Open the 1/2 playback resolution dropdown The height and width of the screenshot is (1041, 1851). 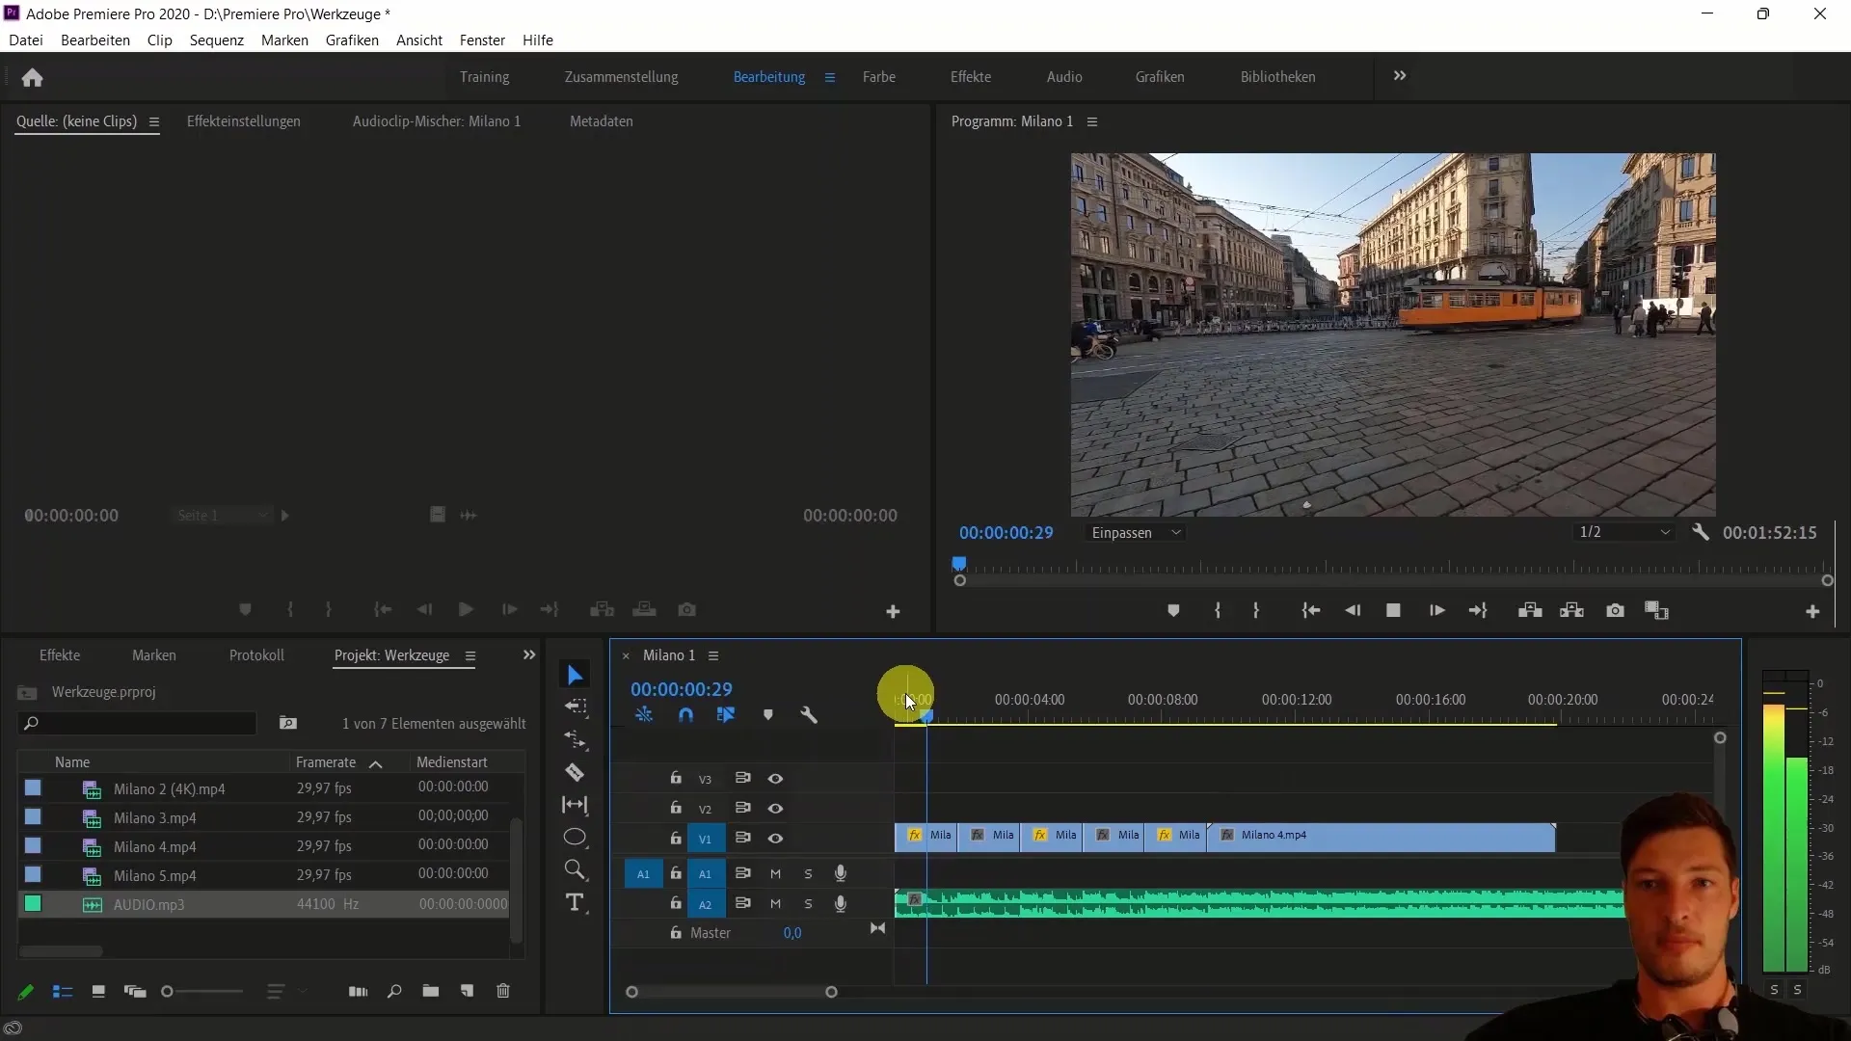(1624, 532)
